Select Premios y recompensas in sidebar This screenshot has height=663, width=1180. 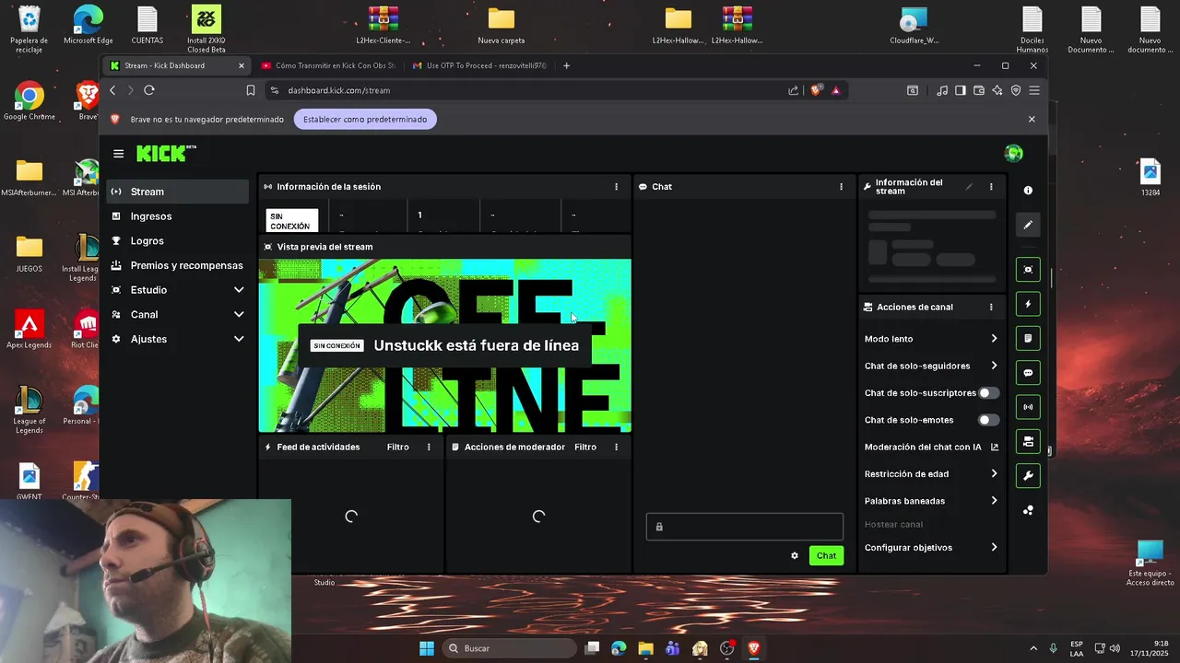click(177, 265)
